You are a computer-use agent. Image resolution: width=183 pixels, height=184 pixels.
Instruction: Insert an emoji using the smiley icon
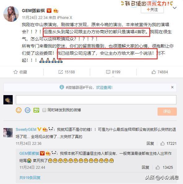pyautogui.click(x=19, y=110)
